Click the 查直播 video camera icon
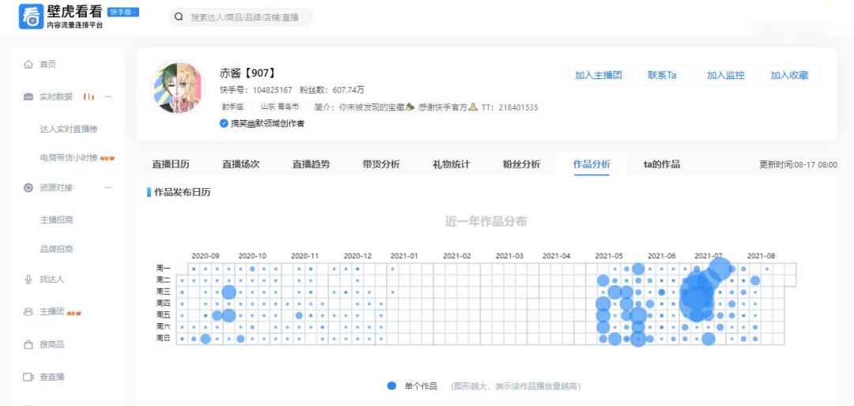854x406 pixels. tap(28, 377)
